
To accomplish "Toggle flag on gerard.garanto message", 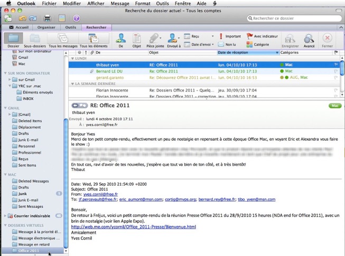I will [336, 78].
